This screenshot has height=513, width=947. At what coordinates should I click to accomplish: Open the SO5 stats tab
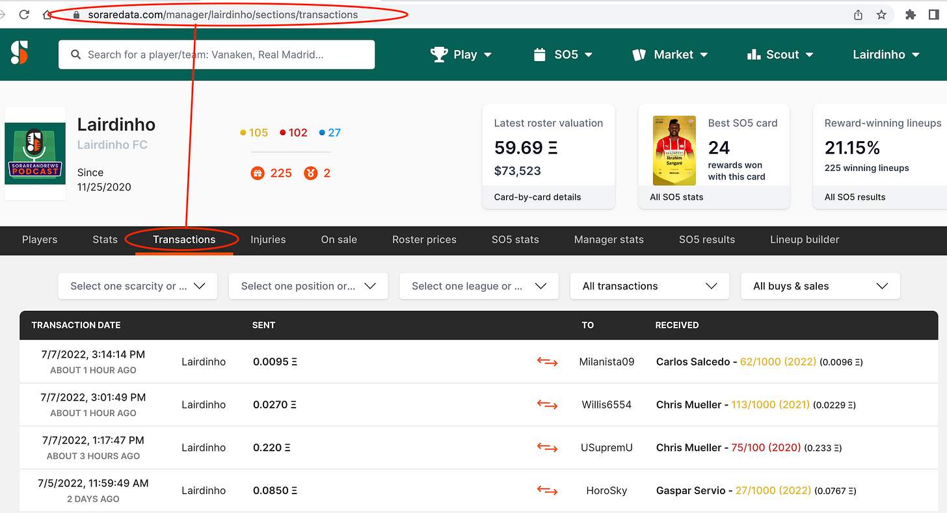click(515, 239)
